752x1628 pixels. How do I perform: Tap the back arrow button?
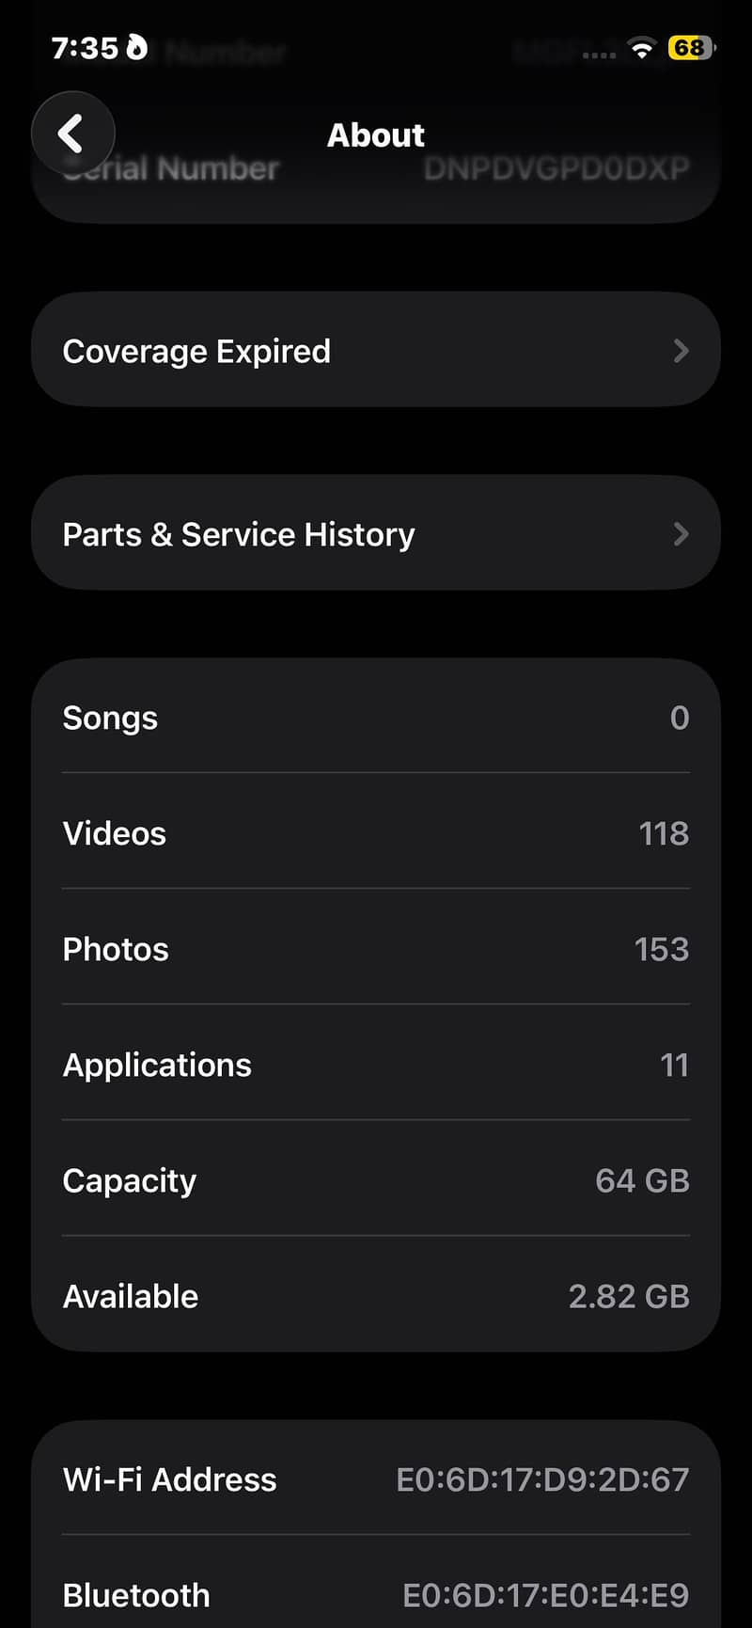tap(73, 134)
